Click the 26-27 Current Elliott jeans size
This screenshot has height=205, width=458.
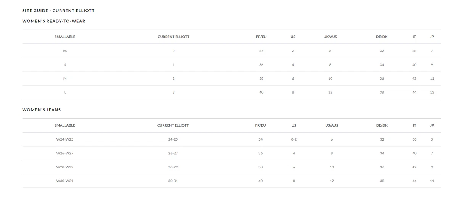173,153
